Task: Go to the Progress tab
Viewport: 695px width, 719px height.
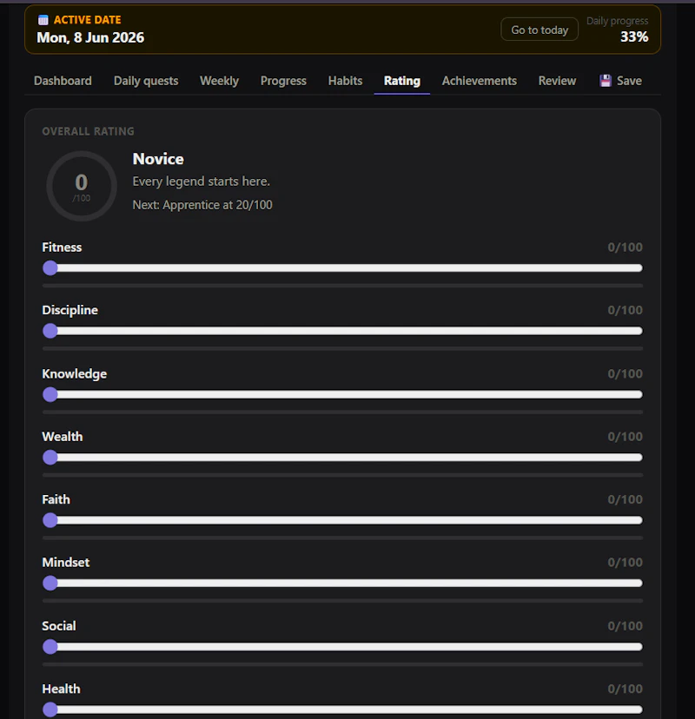Action: coord(283,81)
